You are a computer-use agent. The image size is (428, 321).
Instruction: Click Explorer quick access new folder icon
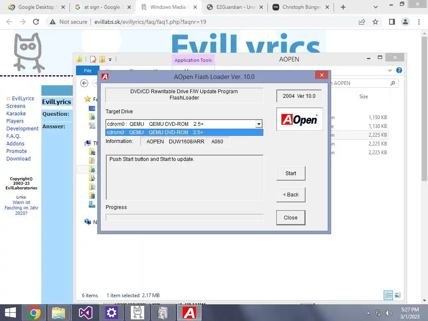click(102, 59)
